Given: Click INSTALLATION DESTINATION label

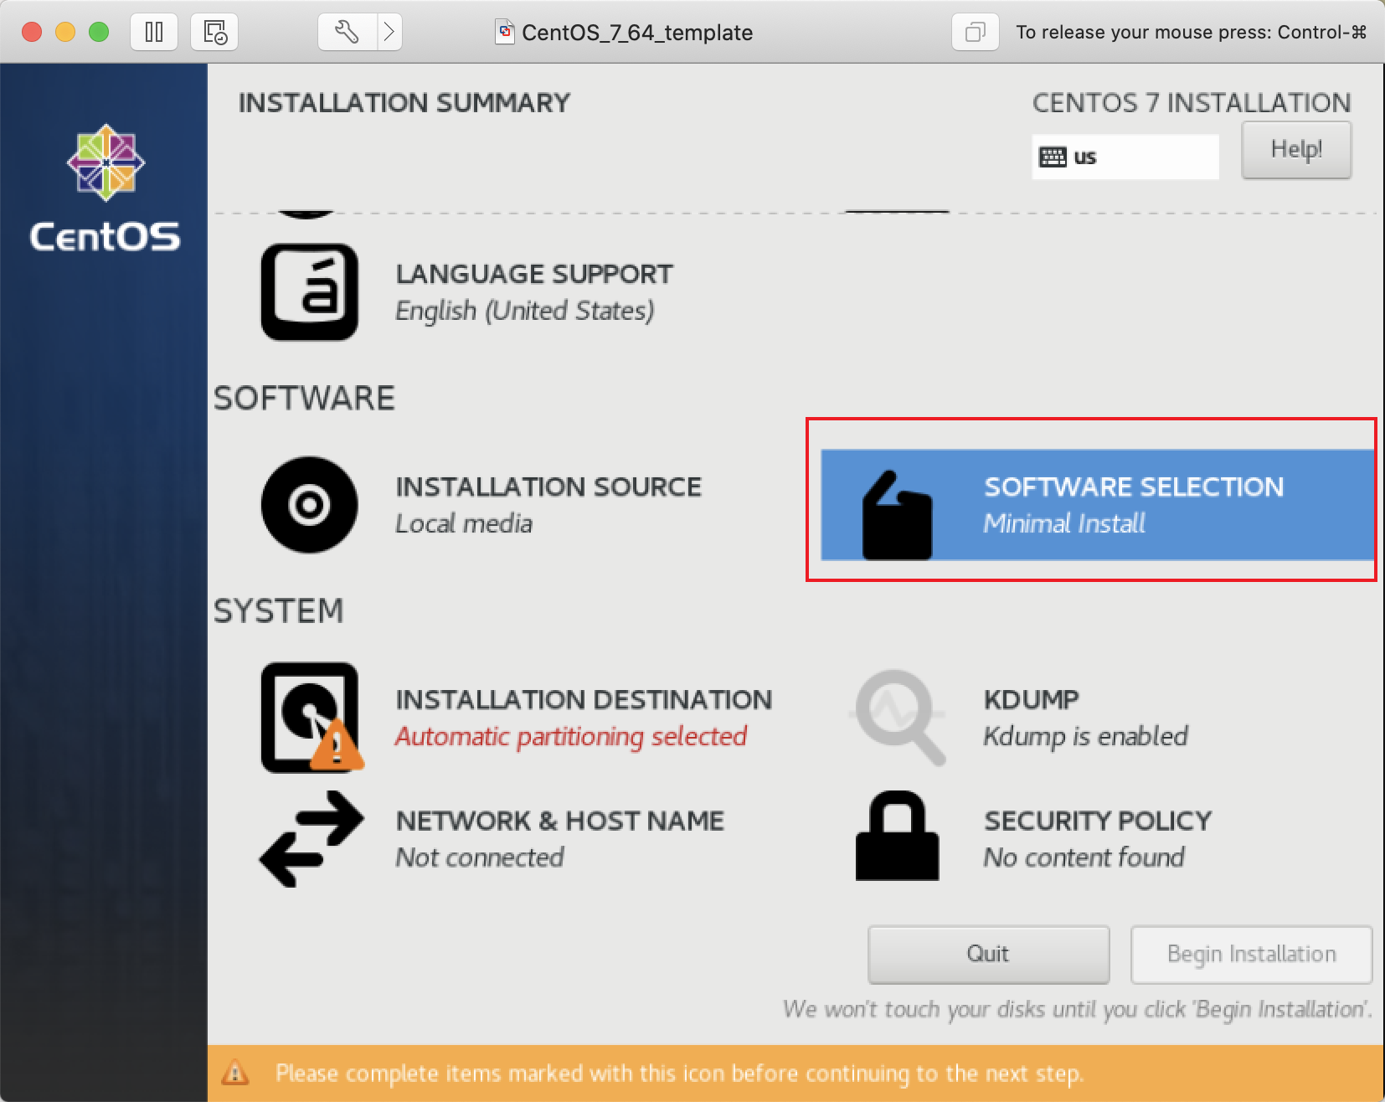Looking at the screenshot, I should [584, 699].
